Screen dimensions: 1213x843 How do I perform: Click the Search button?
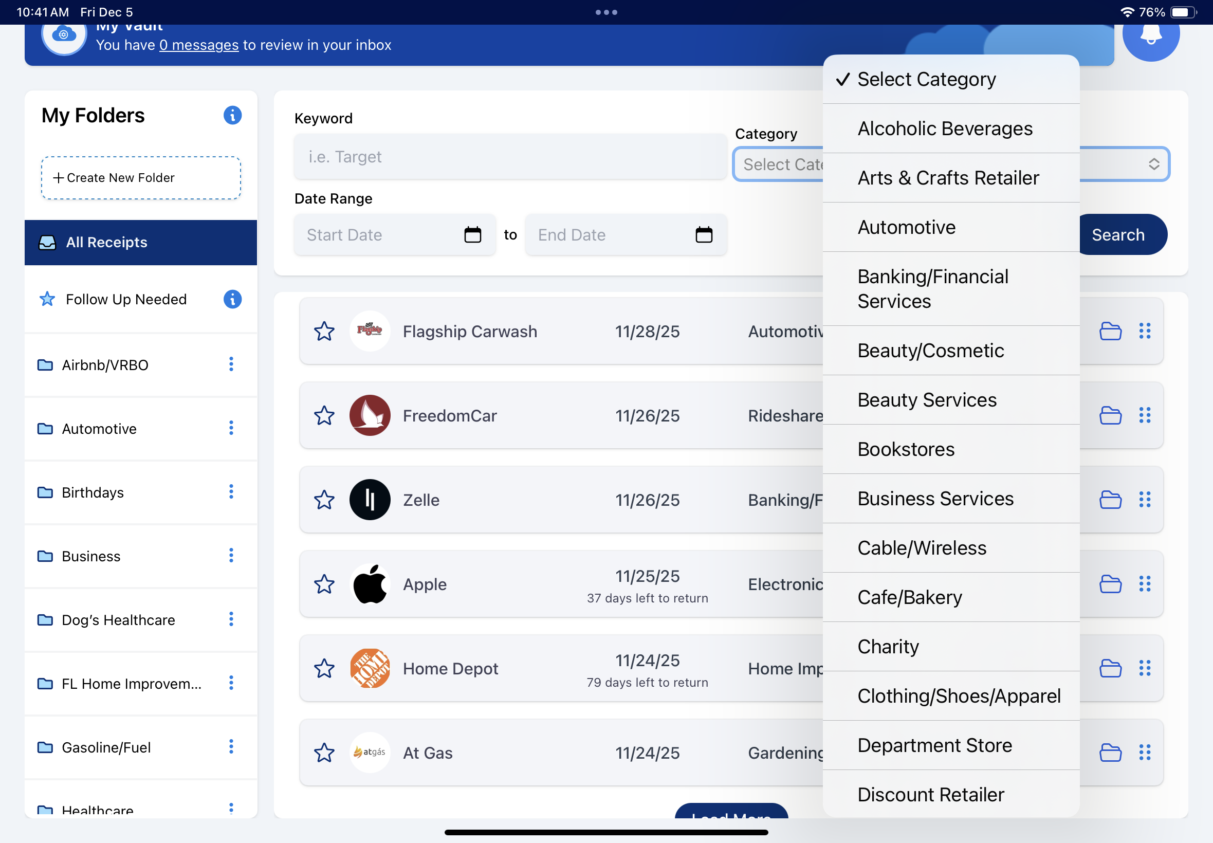pyautogui.click(x=1118, y=234)
